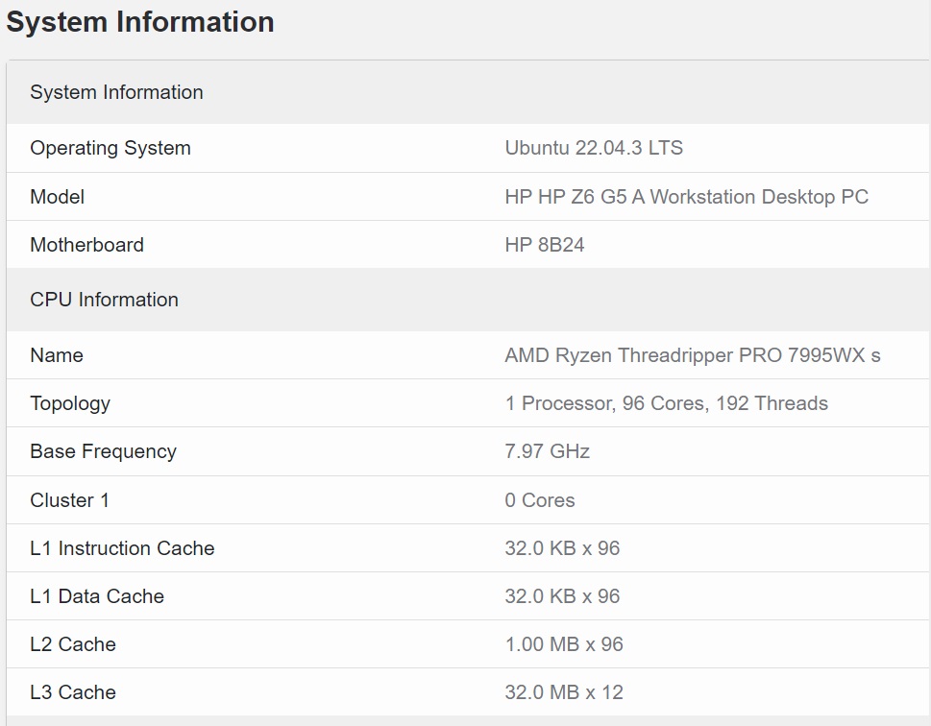Click the L2 Cache label
The height and width of the screenshot is (726, 931).
point(73,644)
